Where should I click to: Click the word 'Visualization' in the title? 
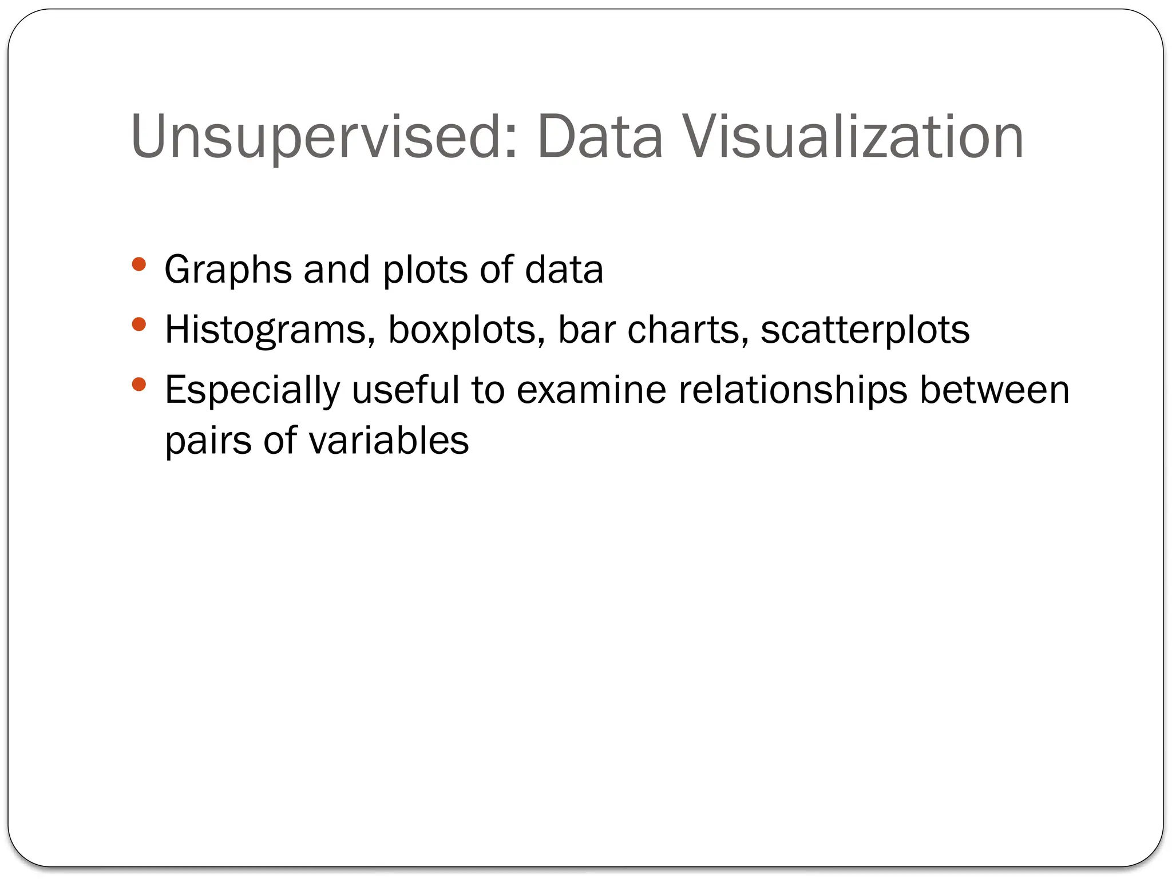853,136
